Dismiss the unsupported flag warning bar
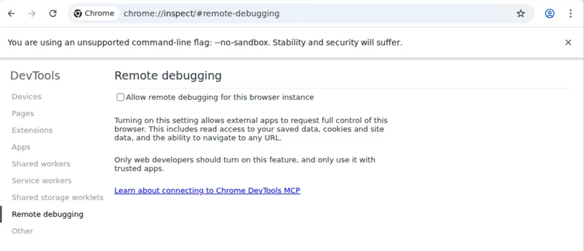 (568, 42)
